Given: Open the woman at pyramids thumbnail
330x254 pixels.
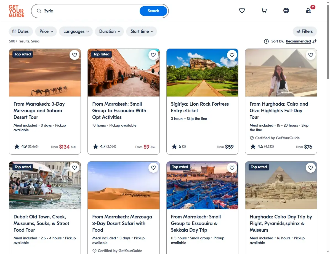Looking at the screenshot, I should coord(281,73).
